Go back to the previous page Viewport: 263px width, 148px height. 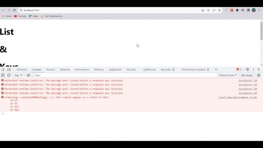(3, 10)
